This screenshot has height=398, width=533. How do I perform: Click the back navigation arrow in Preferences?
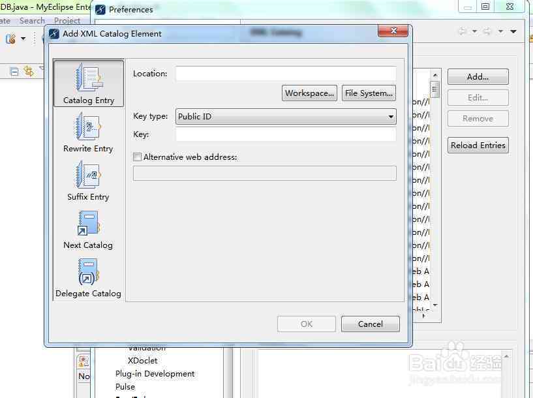tap(463, 31)
